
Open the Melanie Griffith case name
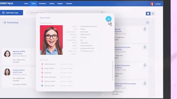(19, 51)
